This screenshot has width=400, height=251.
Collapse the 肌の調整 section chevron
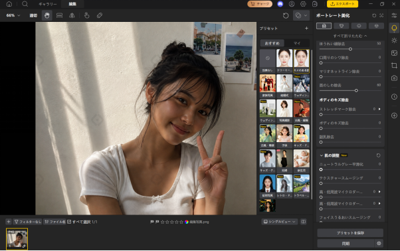tap(322, 155)
